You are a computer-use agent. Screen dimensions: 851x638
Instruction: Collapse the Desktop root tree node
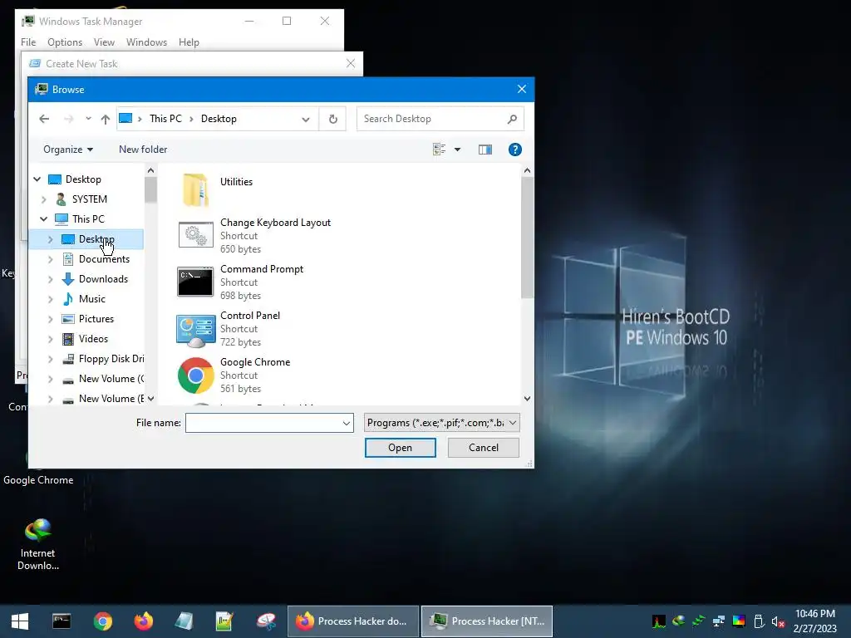37,179
